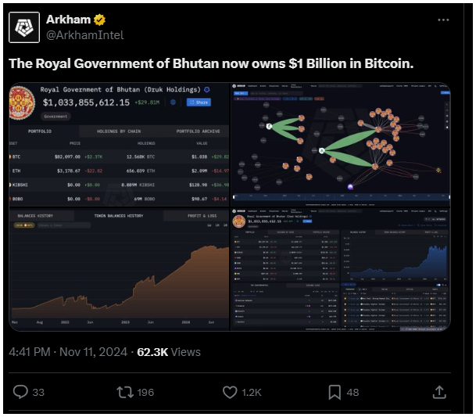Viewport: 476px width, 417px height.
Task: Open the Profit & Loss tab
Action: tap(202, 216)
